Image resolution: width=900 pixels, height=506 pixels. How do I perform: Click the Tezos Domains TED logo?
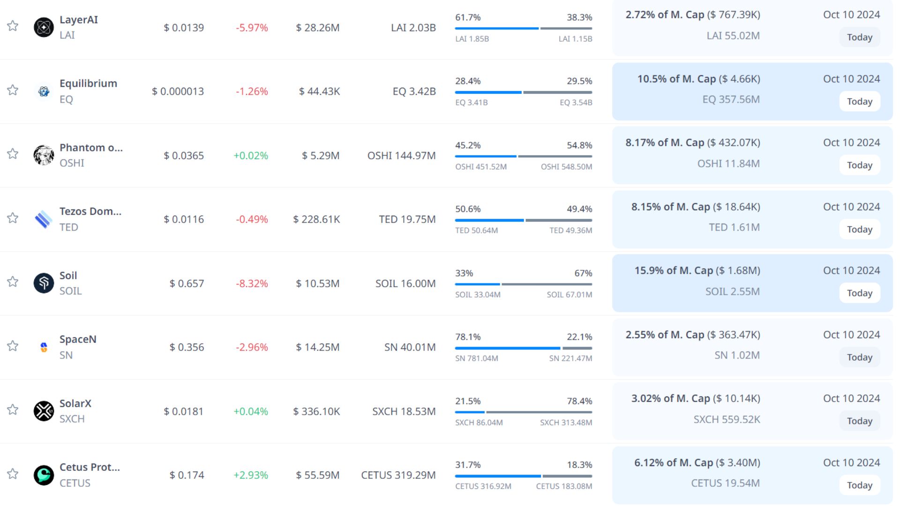tap(44, 219)
